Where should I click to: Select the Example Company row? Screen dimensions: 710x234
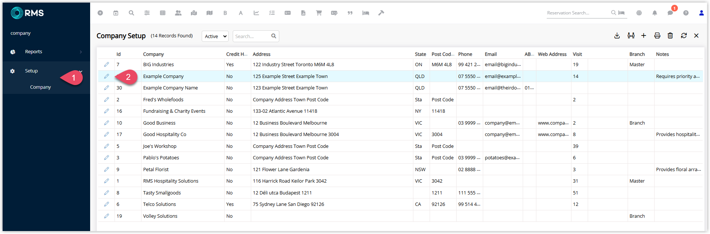click(400, 76)
